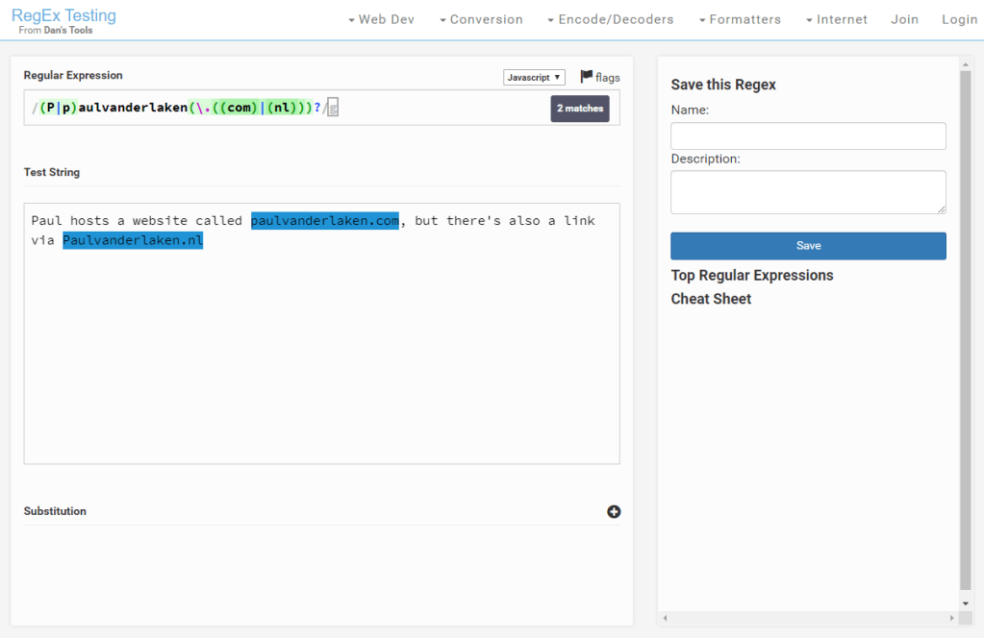The height and width of the screenshot is (638, 984).
Task: Click into the Description textarea
Action: pos(808,192)
